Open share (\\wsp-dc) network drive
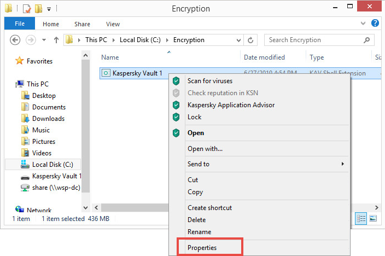385x256 pixels. click(50, 188)
